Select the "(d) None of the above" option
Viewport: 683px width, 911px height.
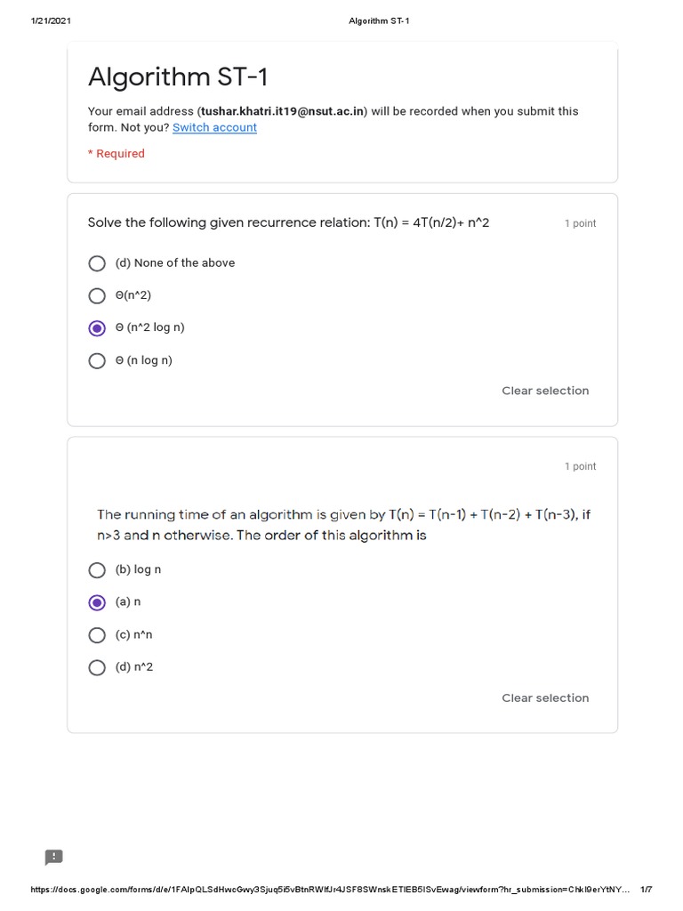pyautogui.click(x=97, y=263)
